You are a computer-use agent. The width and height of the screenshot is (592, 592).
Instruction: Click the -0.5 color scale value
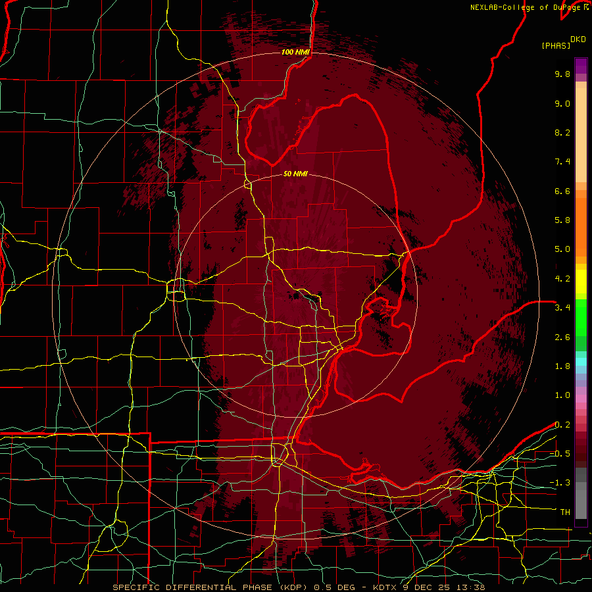point(560,454)
